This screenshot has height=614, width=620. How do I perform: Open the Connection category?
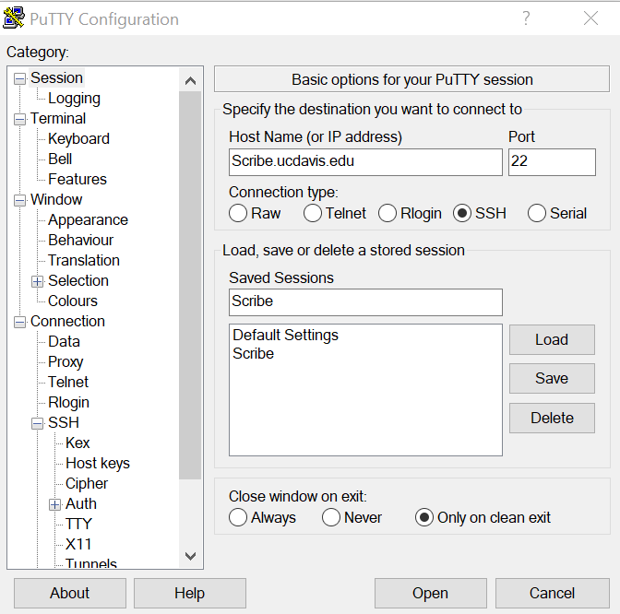pyautogui.click(x=67, y=321)
